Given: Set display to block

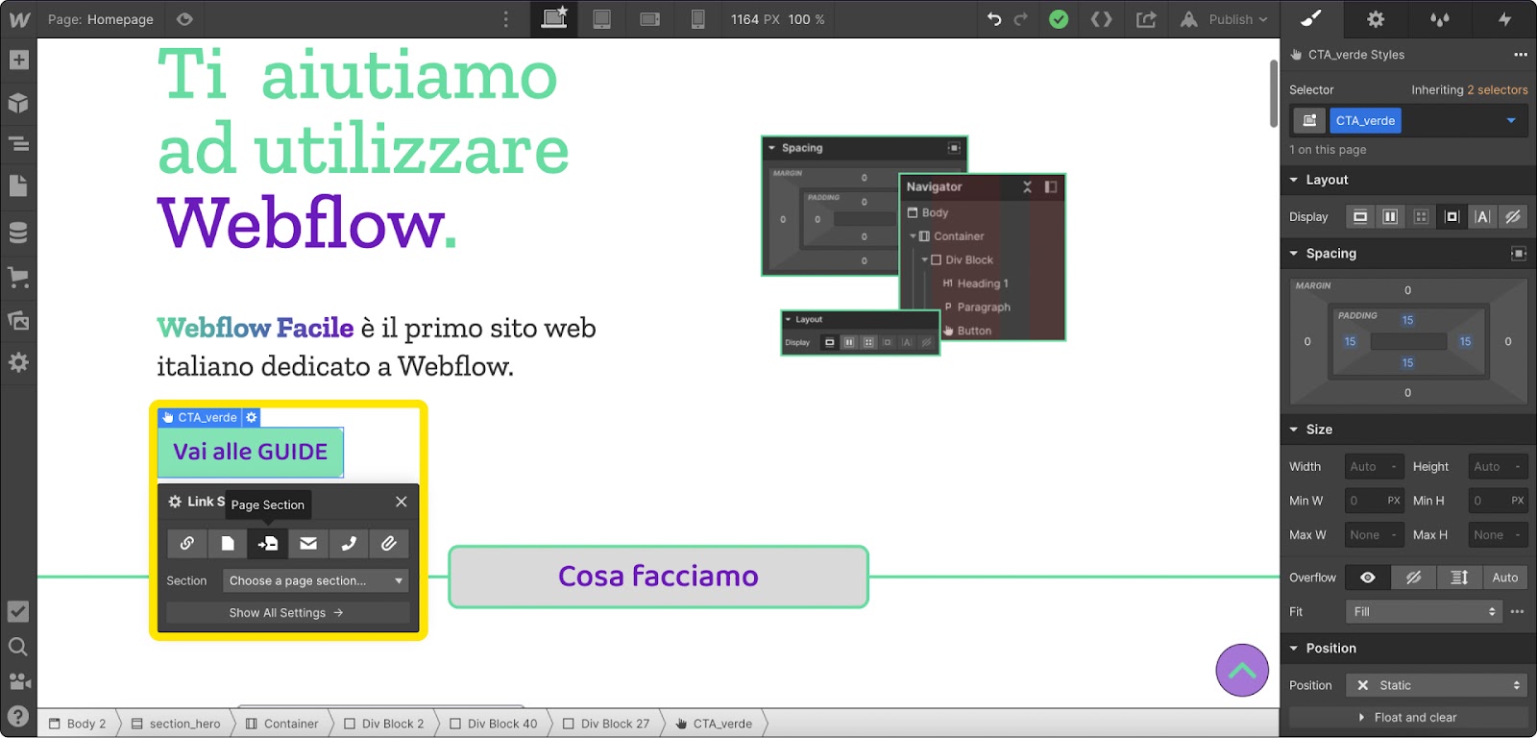Looking at the screenshot, I should pos(1360,216).
